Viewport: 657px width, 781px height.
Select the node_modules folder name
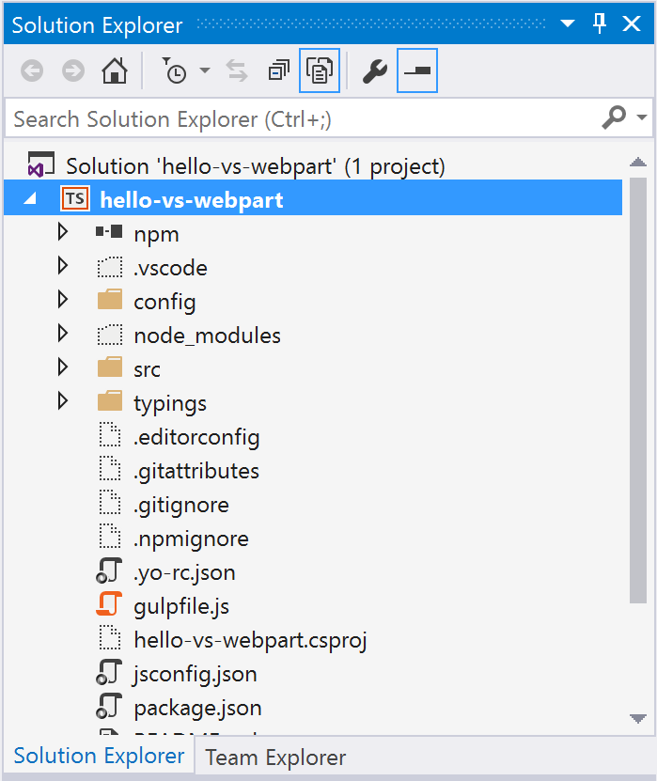(207, 336)
